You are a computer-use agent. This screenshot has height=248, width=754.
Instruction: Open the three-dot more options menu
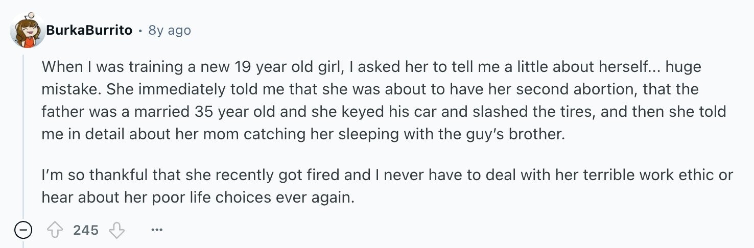pyautogui.click(x=156, y=231)
